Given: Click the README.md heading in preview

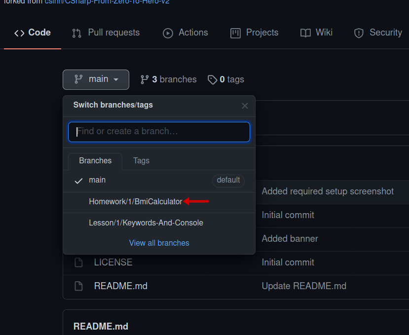Looking at the screenshot, I should [x=101, y=327].
